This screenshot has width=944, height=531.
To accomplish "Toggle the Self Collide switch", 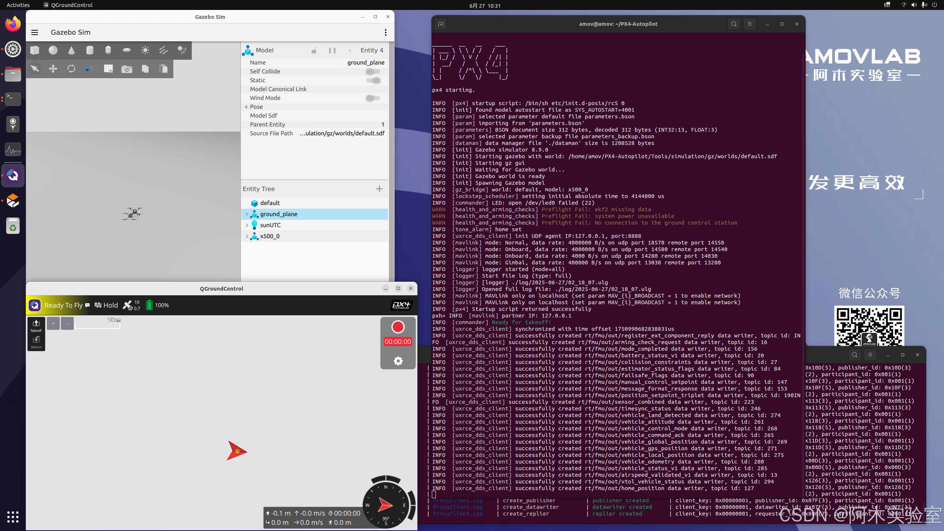I will (x=373, y=72).
